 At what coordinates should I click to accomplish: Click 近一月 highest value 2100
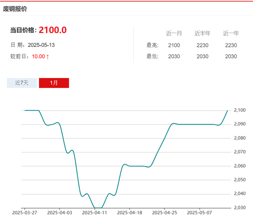click(x=174, y=45)
